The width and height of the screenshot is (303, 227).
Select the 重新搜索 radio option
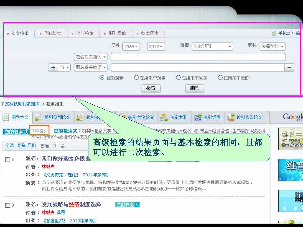[102, 78]
